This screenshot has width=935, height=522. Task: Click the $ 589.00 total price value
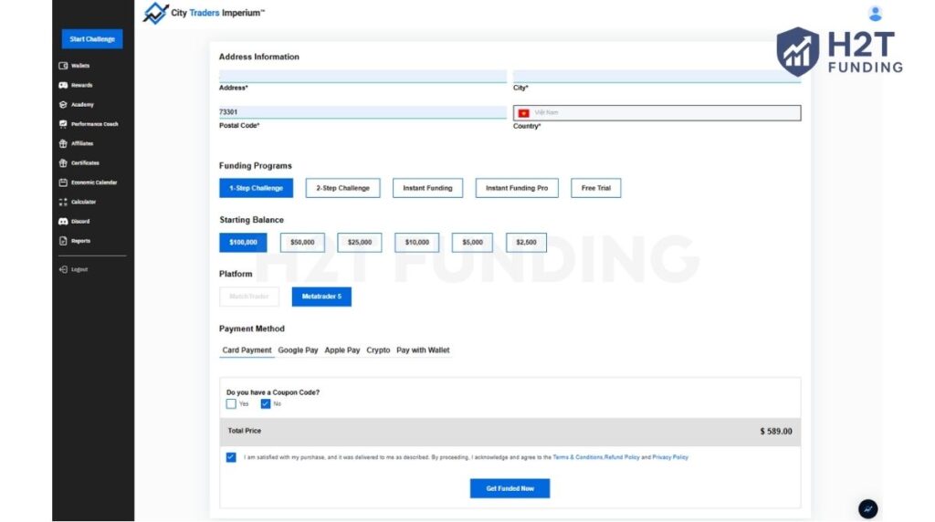(x=776, y=432)
